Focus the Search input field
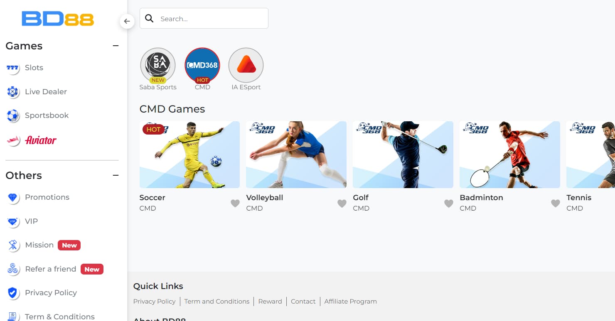Image resolution: width=615 pixels, height=321 pixels. (204, 18)
